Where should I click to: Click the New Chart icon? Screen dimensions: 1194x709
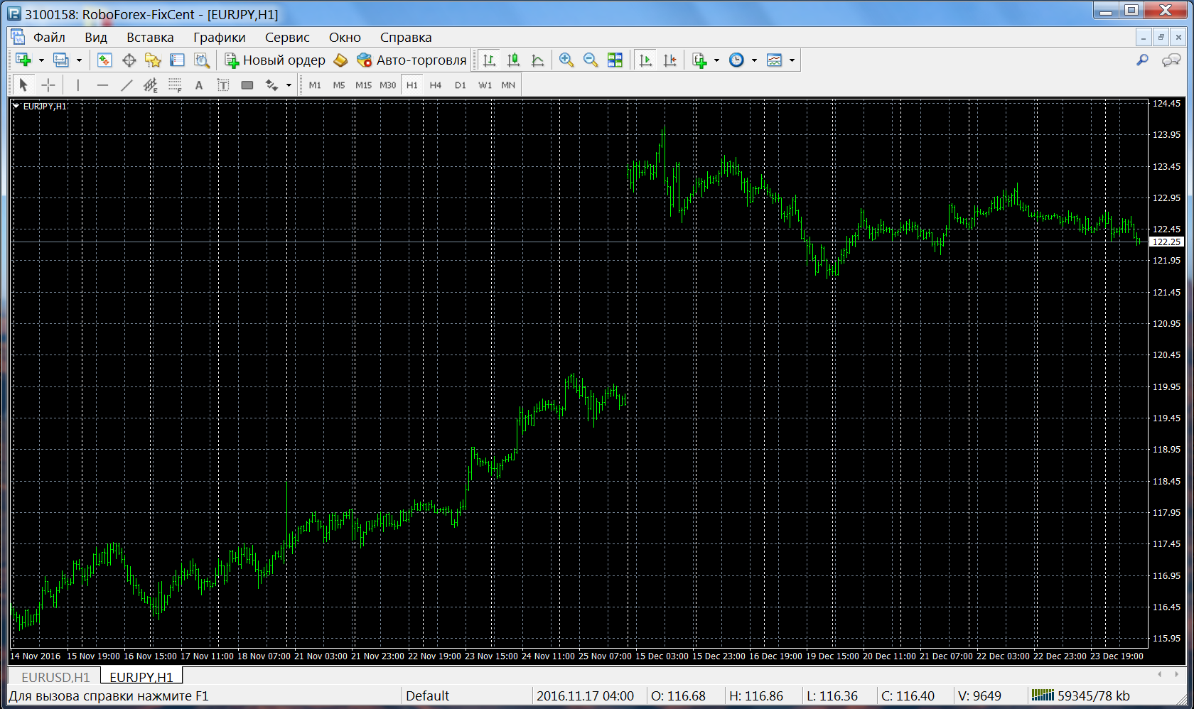click(23, 60)
